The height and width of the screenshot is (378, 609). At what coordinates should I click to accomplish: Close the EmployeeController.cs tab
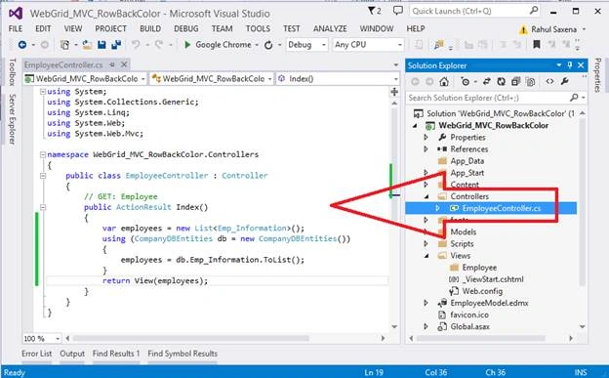click(124, 64)
